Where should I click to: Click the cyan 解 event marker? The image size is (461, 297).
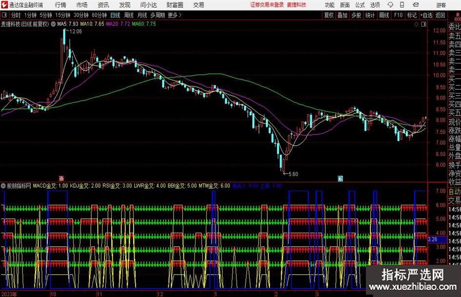coord(341,178)
